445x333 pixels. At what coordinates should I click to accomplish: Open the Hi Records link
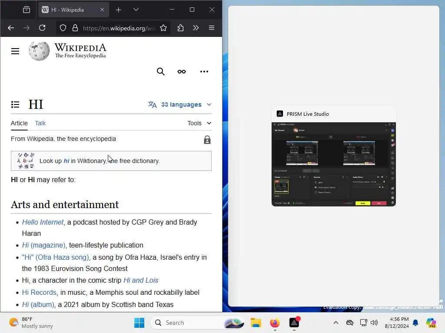pos(40,292)
